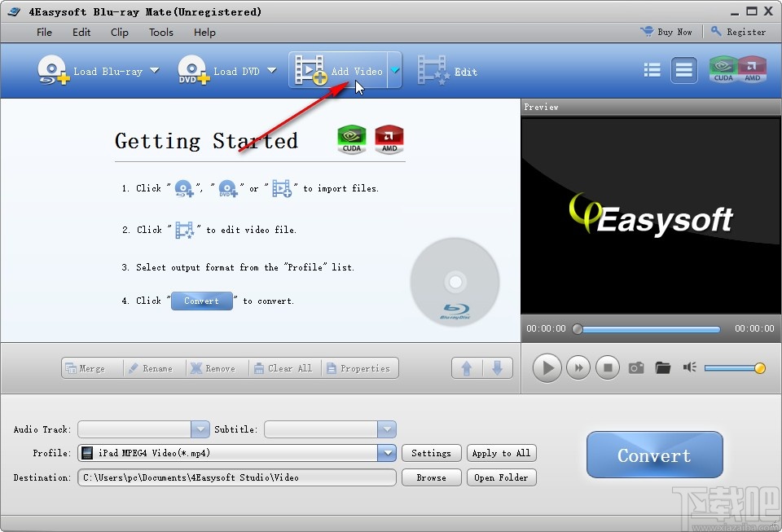Open the Add Video dropdown arrow
Image resolution: width=782 pixels, height=532 pixels.
394,70
